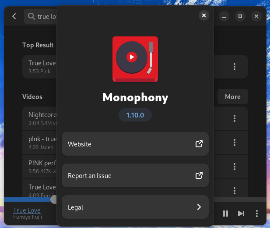Open three-dot menu for p!nk Jaden video
The width and height of the screenshot is (270, 228).
(x=235, y=142)
